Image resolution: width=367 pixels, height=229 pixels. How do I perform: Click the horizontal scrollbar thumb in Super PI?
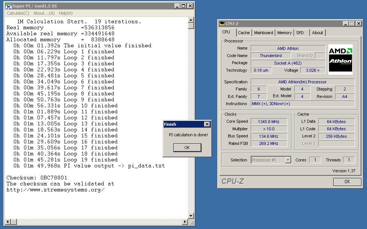(x=14, y=221)
